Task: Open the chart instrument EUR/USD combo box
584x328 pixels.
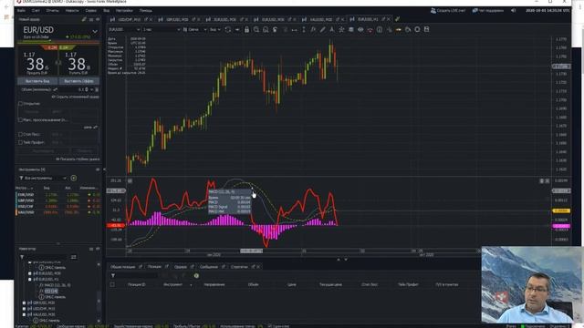Action: pyautogui.click(x=124, y=29)
